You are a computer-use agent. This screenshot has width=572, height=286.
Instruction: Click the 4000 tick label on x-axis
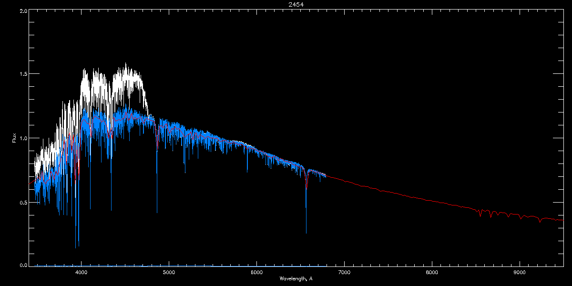coord(82,272)
